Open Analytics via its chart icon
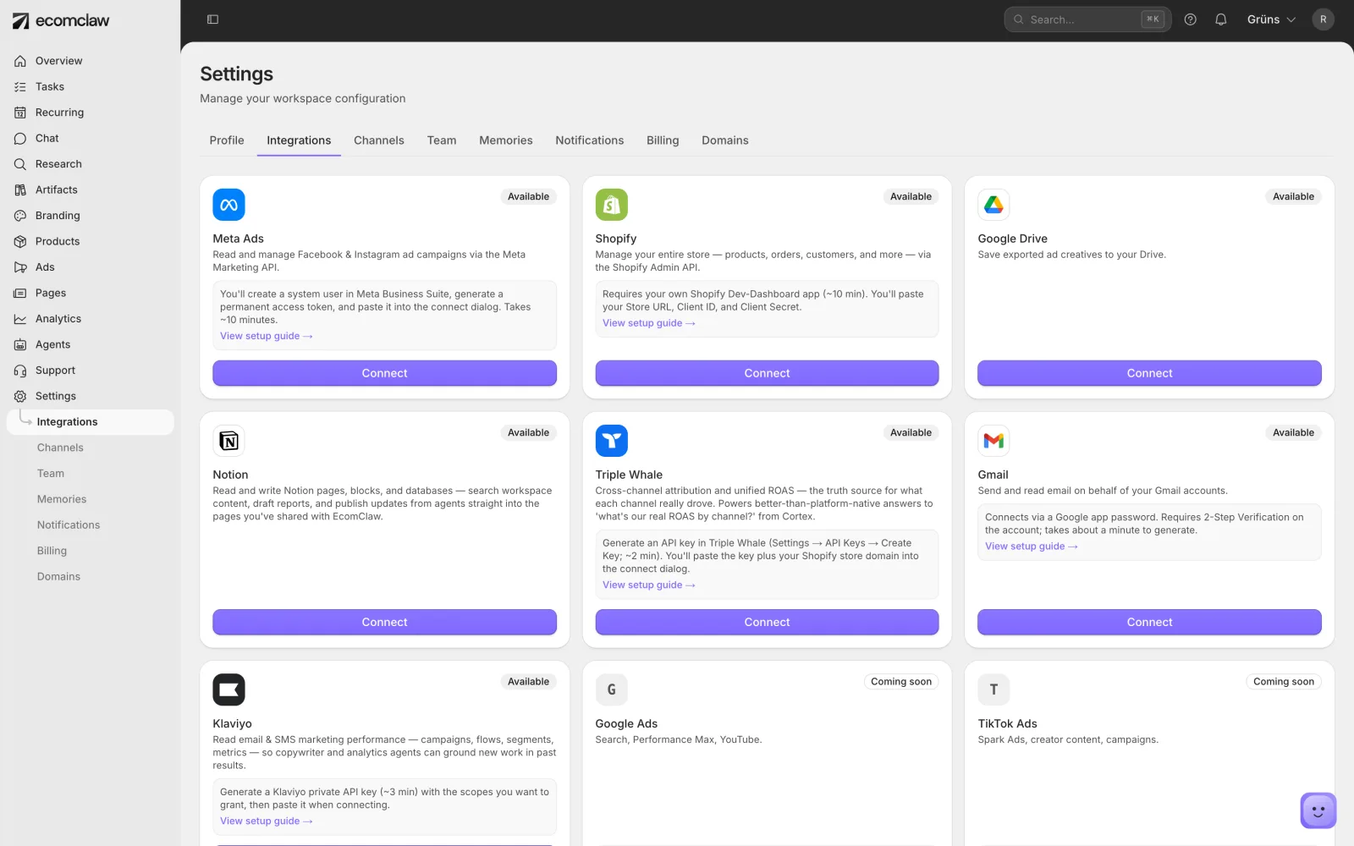This screenshot has height=846, width=1354. tap(20, 319)
